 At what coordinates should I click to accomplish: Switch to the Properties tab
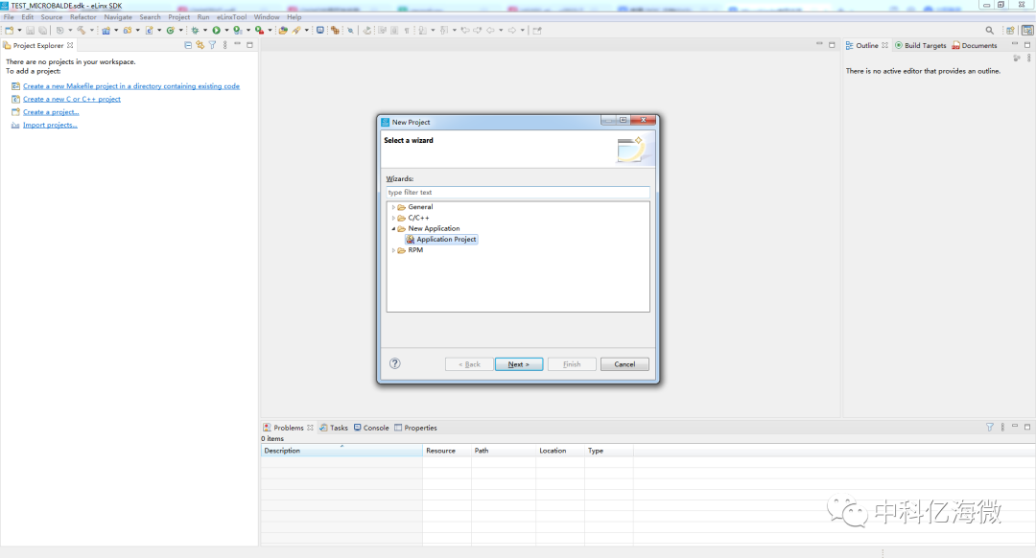tap(415, 428)
